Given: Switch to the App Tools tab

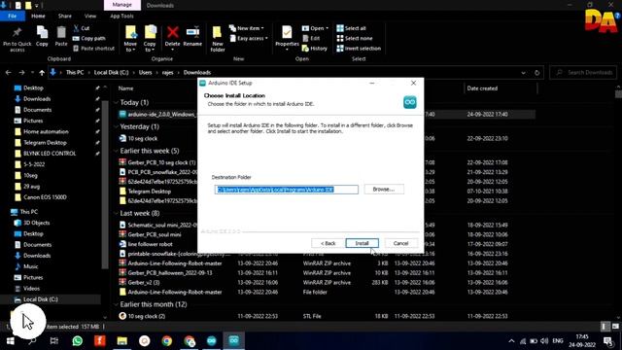Looking at the screenshot, I should coord(121,16).
